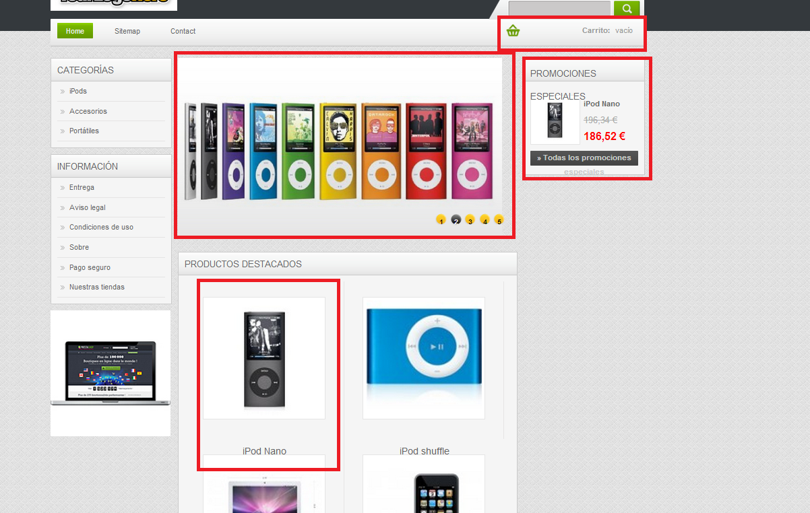810x513 pixels.
Task: Open the laptop advertisement banner image
Action: (111, 373)
